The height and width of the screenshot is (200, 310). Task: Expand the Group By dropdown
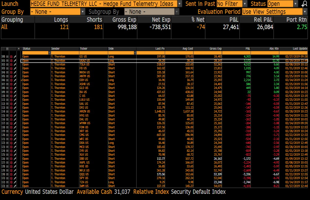pos(83,12)
